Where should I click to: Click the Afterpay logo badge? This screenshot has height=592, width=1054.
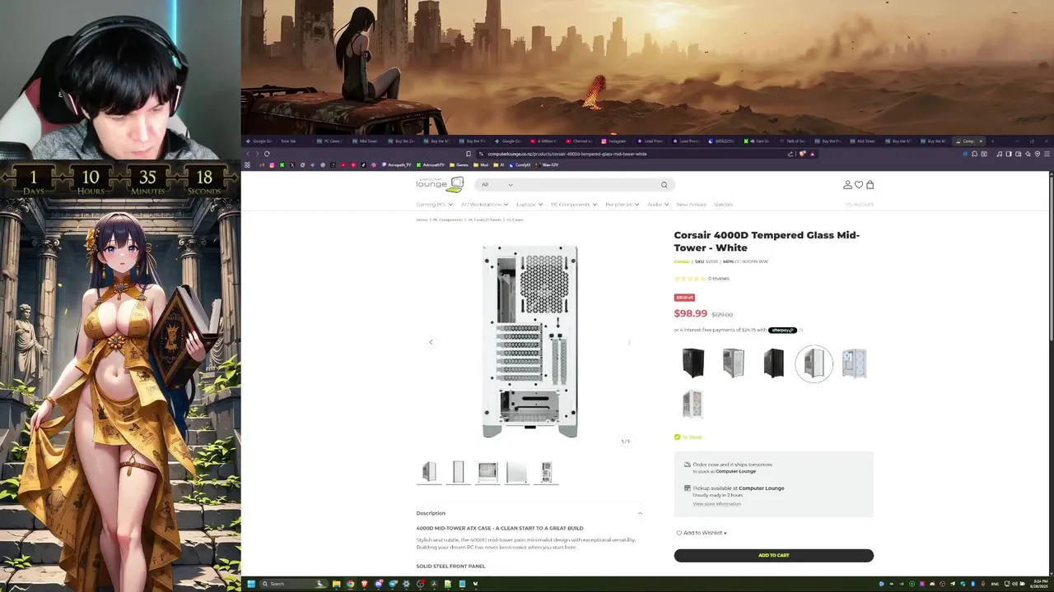pyautogui.click(x=782, y=330)
